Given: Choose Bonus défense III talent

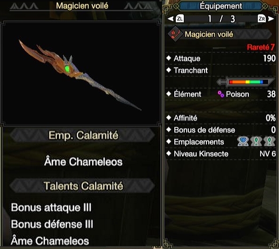Looking at the screenshot, I should (52, 224).
